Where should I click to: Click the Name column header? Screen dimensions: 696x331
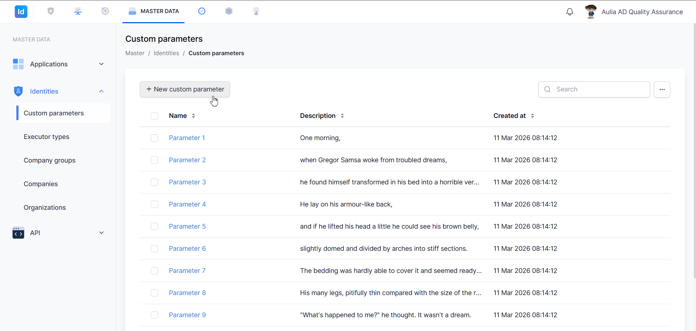178,116
